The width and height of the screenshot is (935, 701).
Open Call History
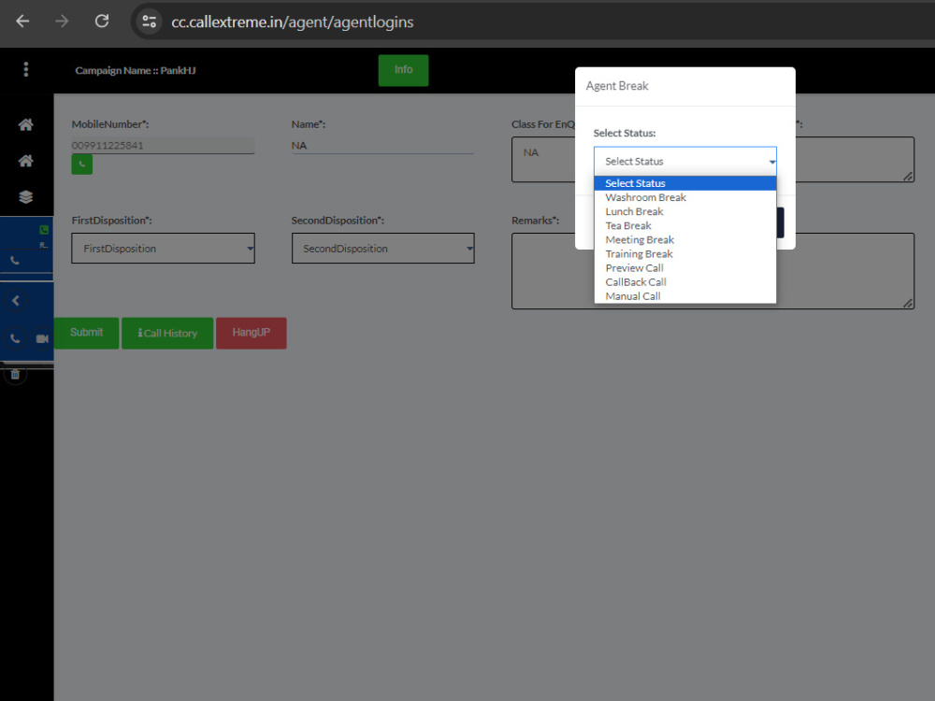167,334
